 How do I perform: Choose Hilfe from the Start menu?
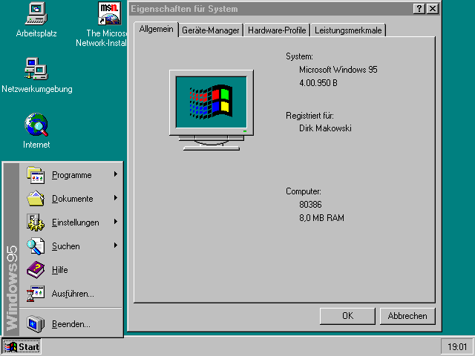[x=71, y=270]
